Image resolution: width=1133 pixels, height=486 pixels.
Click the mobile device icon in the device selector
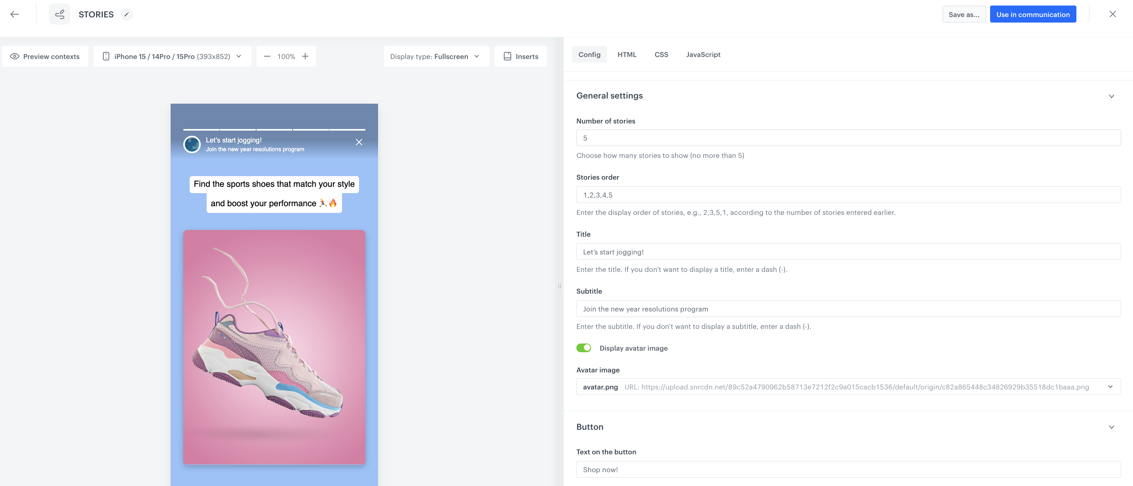(x=106, y=56)
